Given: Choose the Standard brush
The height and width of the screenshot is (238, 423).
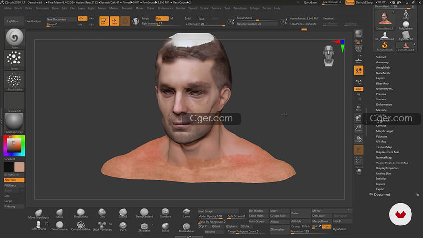Looking at the screenshot, I should click(165, 213).
